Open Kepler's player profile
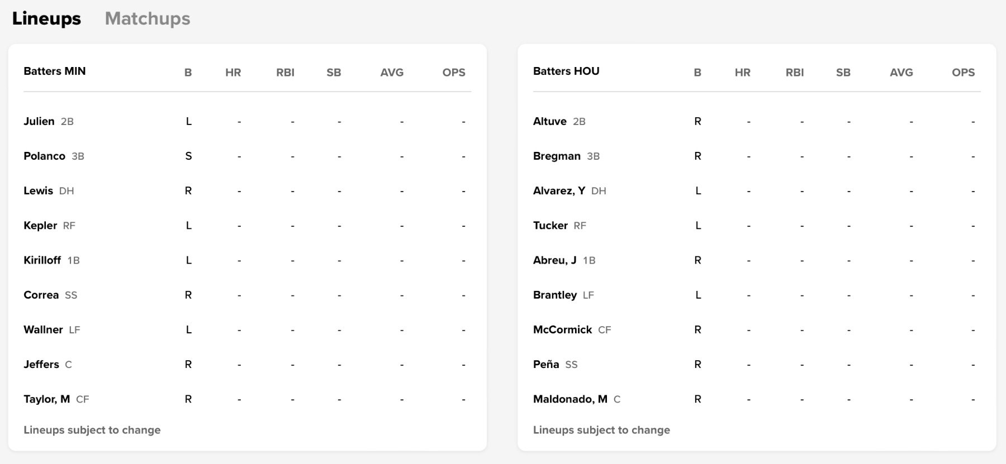1006x464 pixels. click(40, 226)
